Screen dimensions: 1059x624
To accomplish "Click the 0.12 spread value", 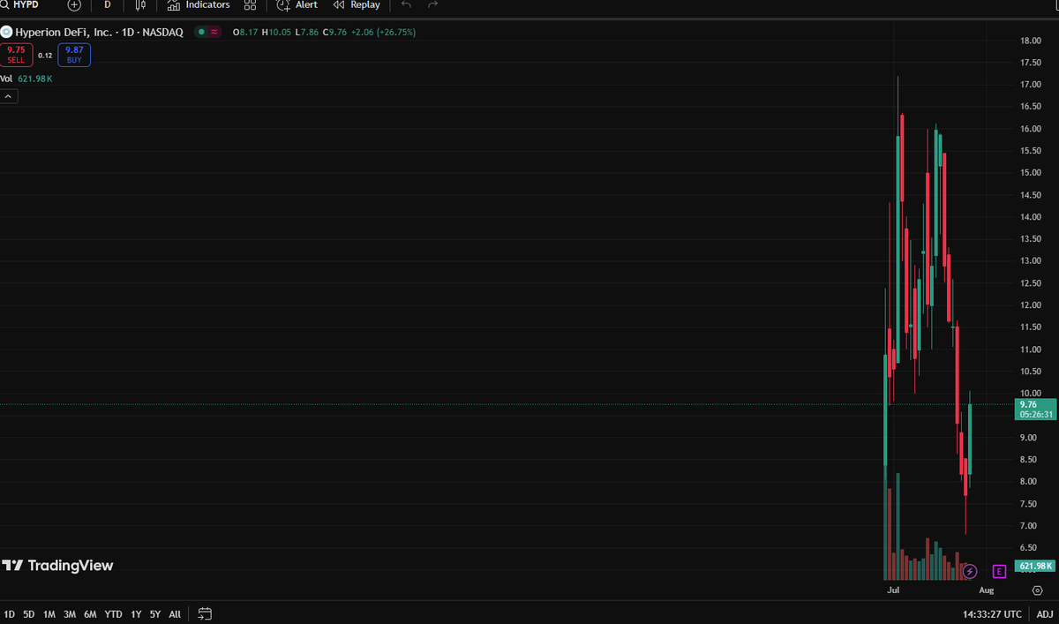I will [45, 55].
